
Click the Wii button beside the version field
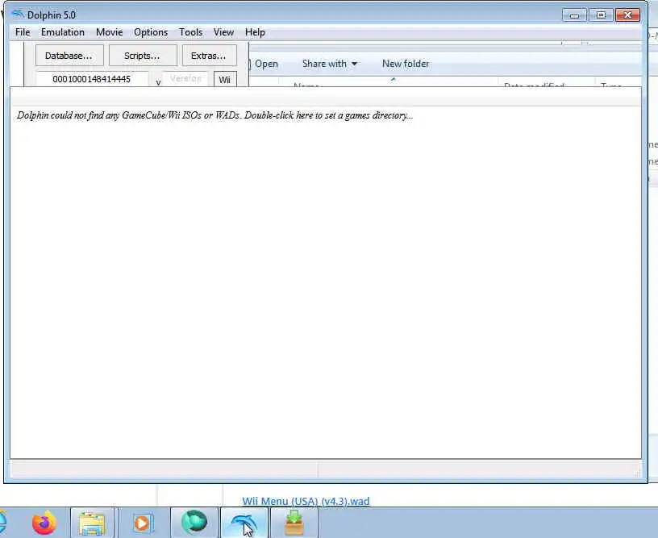point(225,79)
